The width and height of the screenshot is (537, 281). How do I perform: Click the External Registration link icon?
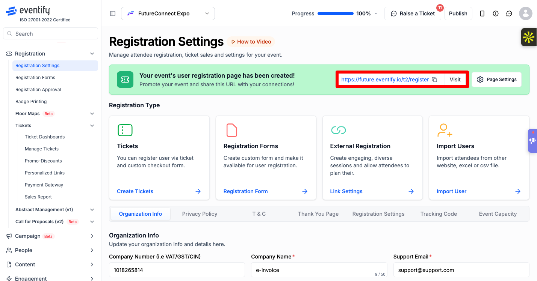tap(338, 130)
